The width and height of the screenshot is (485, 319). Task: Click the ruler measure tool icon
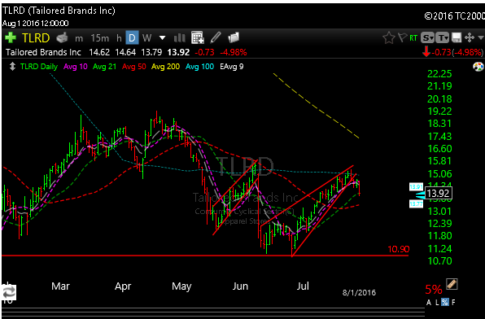pos(452,284)
